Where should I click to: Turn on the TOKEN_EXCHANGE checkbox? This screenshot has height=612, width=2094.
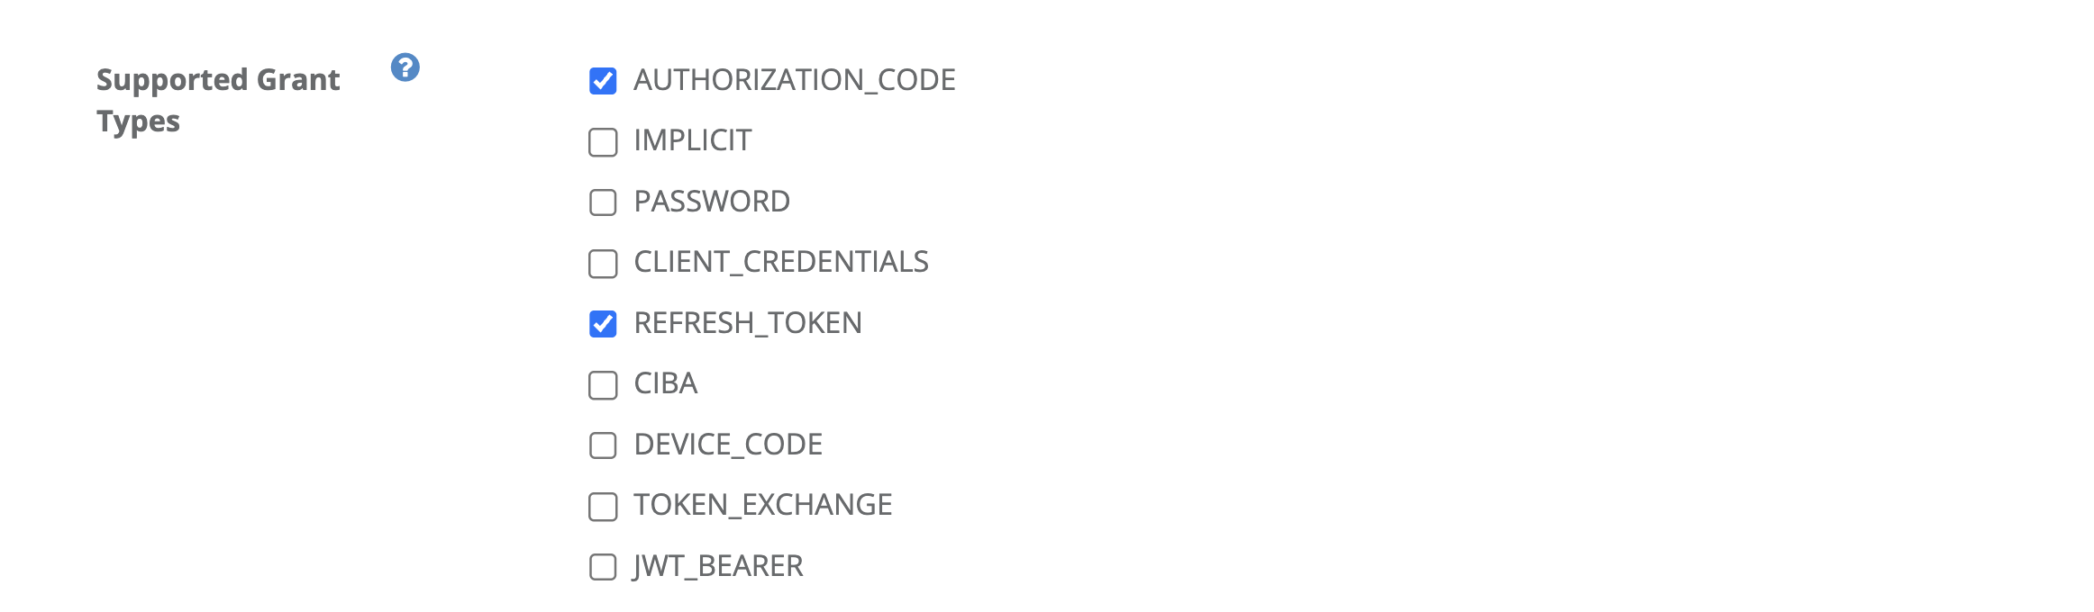603,507
